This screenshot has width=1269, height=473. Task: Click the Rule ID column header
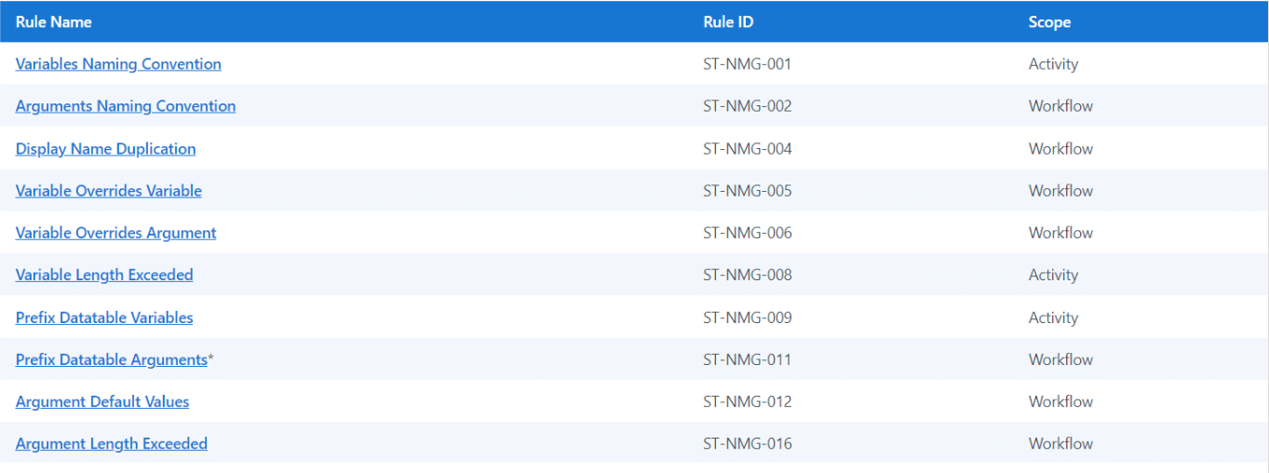coord(728,22)
